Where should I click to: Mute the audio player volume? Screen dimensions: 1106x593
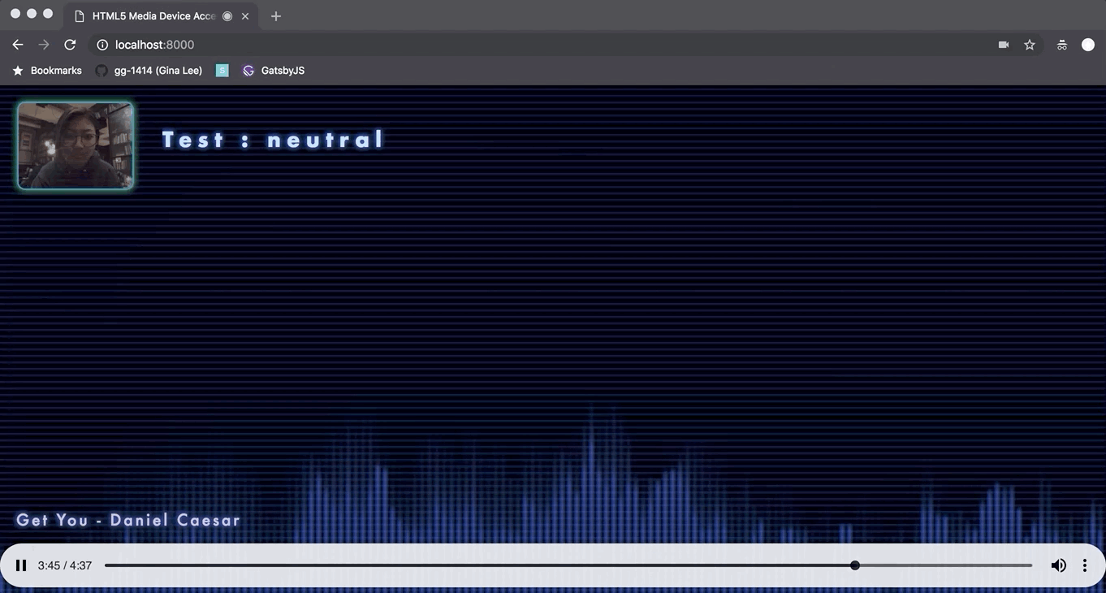tap(1058, 565)
